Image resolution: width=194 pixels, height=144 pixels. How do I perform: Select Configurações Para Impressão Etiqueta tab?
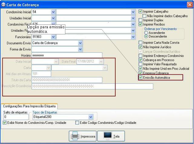(x=29, y=106)
